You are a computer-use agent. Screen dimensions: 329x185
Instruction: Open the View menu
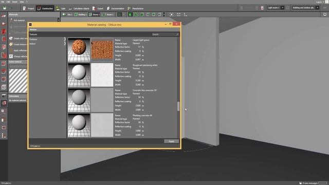(x=22, y=2)
